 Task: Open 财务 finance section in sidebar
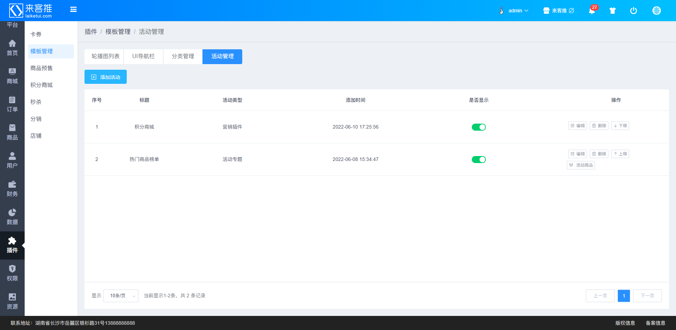coord(12,189)
